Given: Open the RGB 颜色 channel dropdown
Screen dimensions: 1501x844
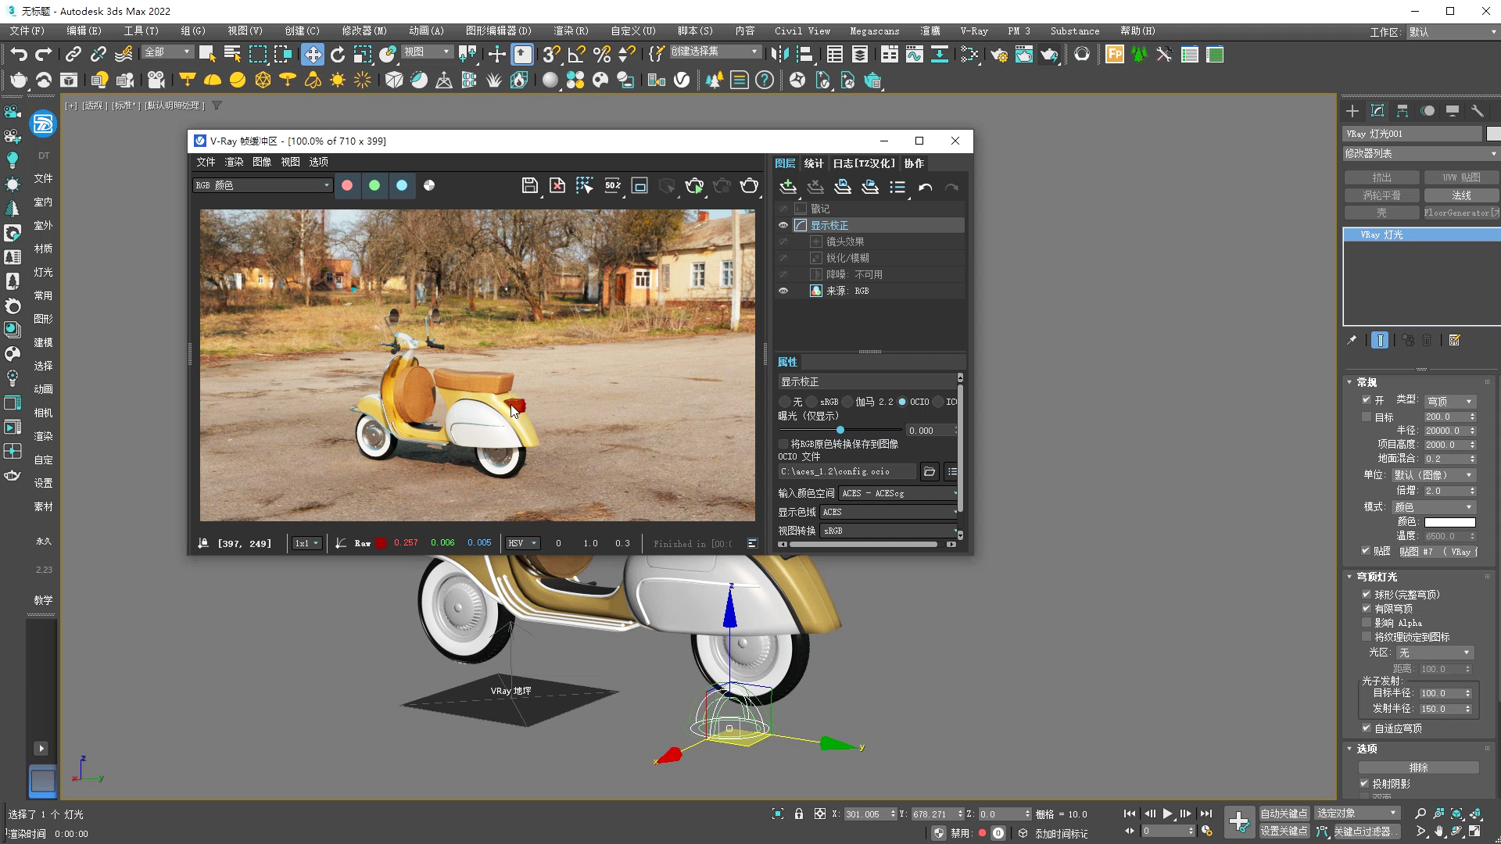Looking at the screenshot, I should click(263, 185).
